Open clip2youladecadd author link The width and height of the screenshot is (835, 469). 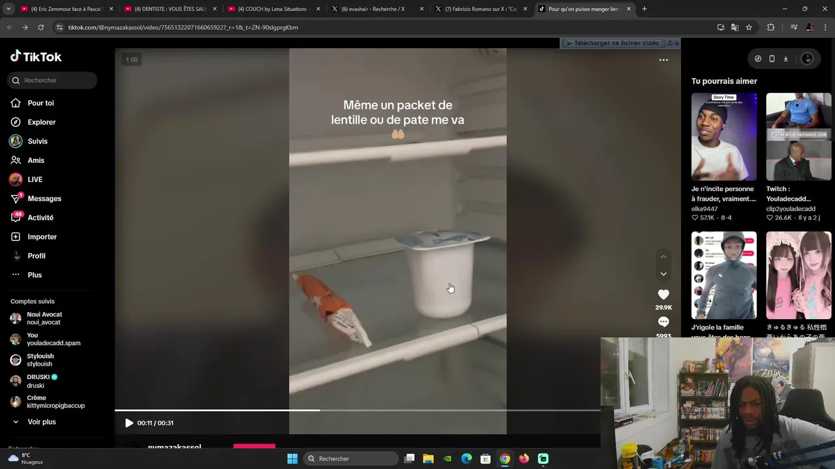tap(791, 209)
